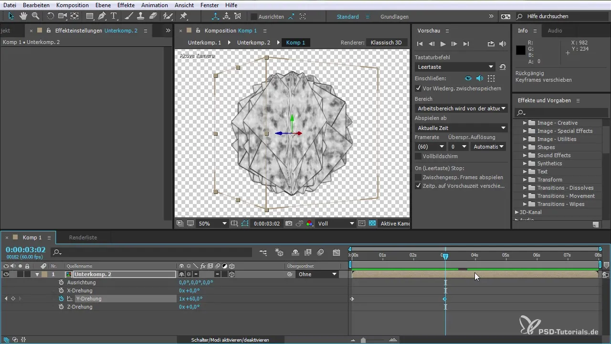Select the Puppet Pin tool
This screenshot has height=344, width=611.
tap(183, 16)
